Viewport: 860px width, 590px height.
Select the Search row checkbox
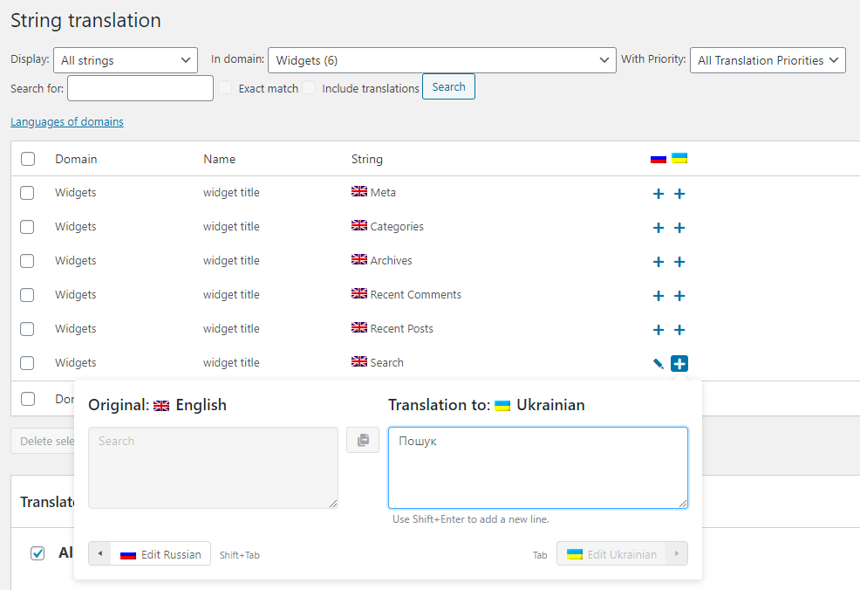click(27, 363)
